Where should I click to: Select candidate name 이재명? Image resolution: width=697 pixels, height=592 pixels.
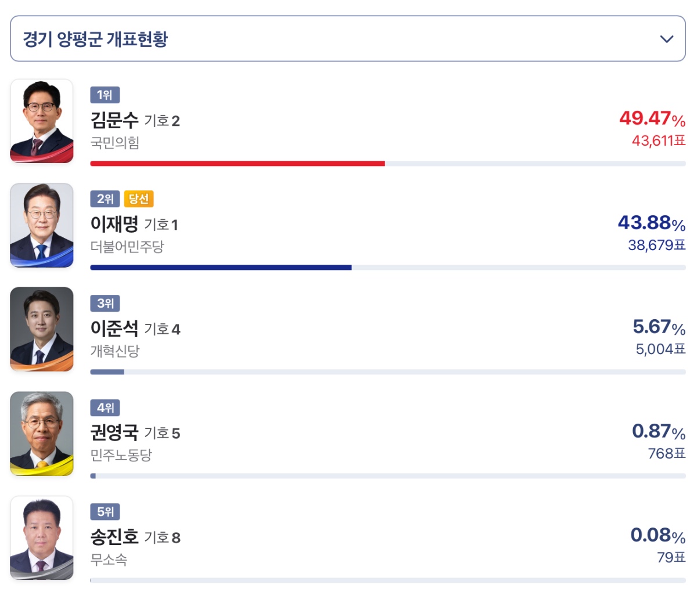114,225
